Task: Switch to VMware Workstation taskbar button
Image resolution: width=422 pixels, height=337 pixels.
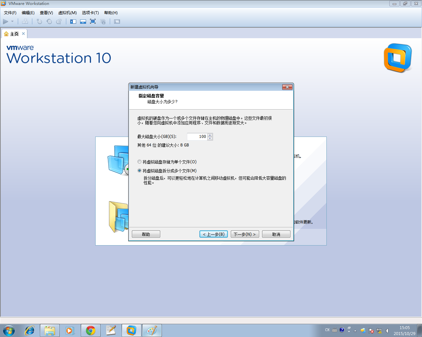Action: 131,330
